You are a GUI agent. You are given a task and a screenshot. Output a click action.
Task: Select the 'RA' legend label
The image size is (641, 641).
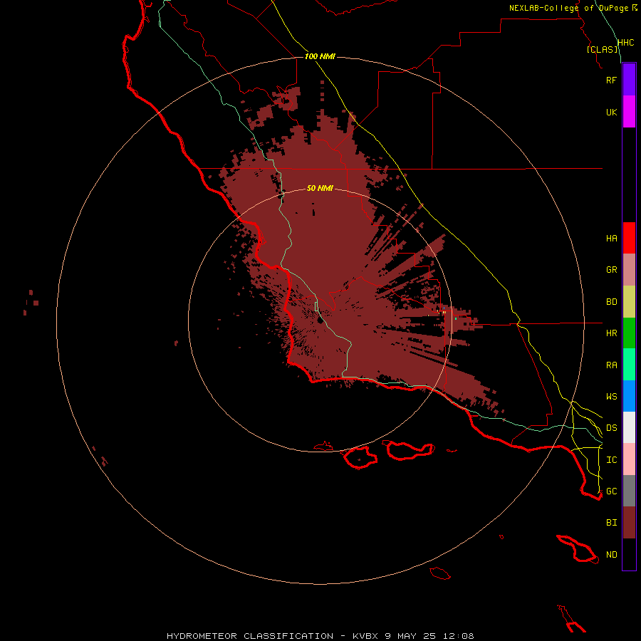[611, 365]
